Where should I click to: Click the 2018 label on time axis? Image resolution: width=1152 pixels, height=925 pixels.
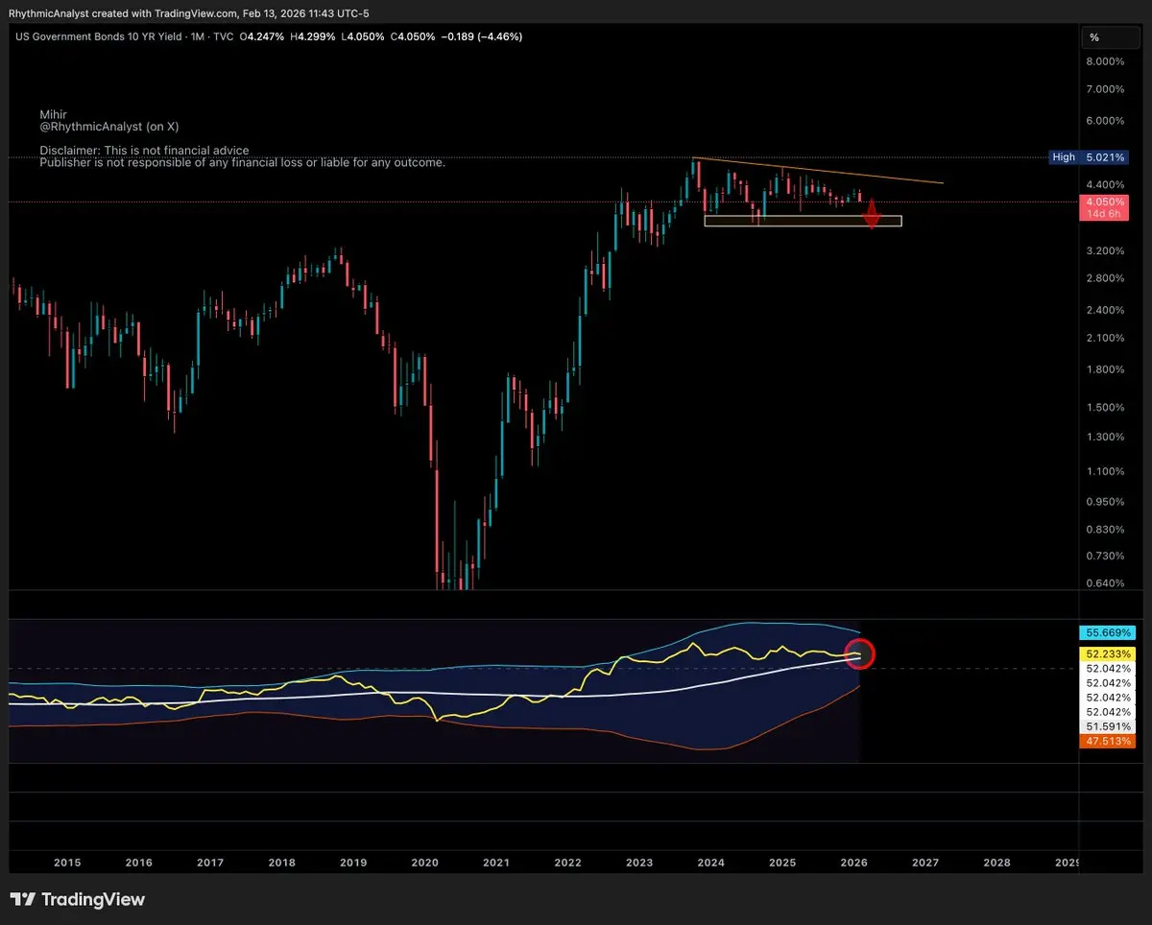coord(282,863)
